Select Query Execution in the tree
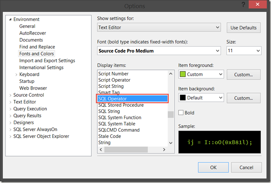Image resolution: width=271 pixels, height=183 pixels. (30, 109)
